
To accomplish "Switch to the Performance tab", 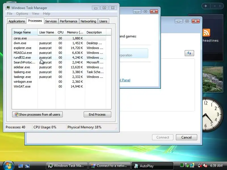I will coord(68,21).
